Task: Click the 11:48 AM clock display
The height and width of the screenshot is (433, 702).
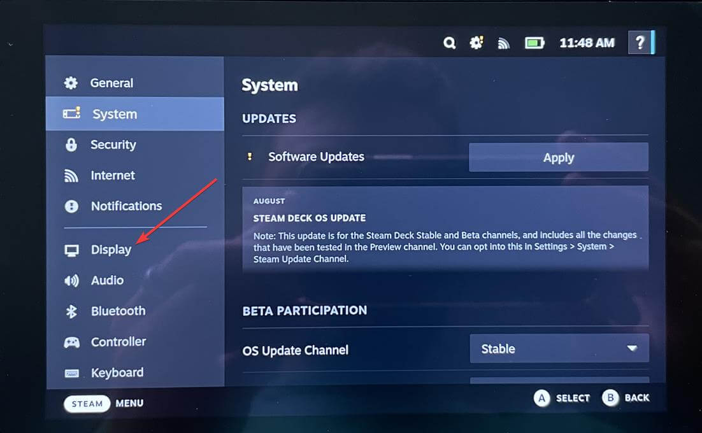Action: pos(586,43)
